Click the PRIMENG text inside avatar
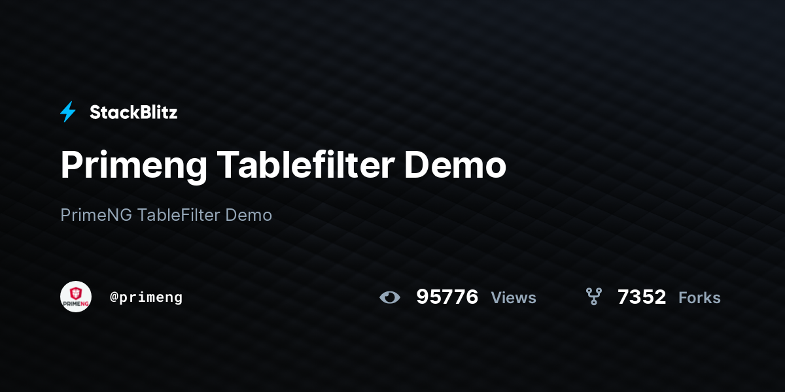 coord(76,304)
